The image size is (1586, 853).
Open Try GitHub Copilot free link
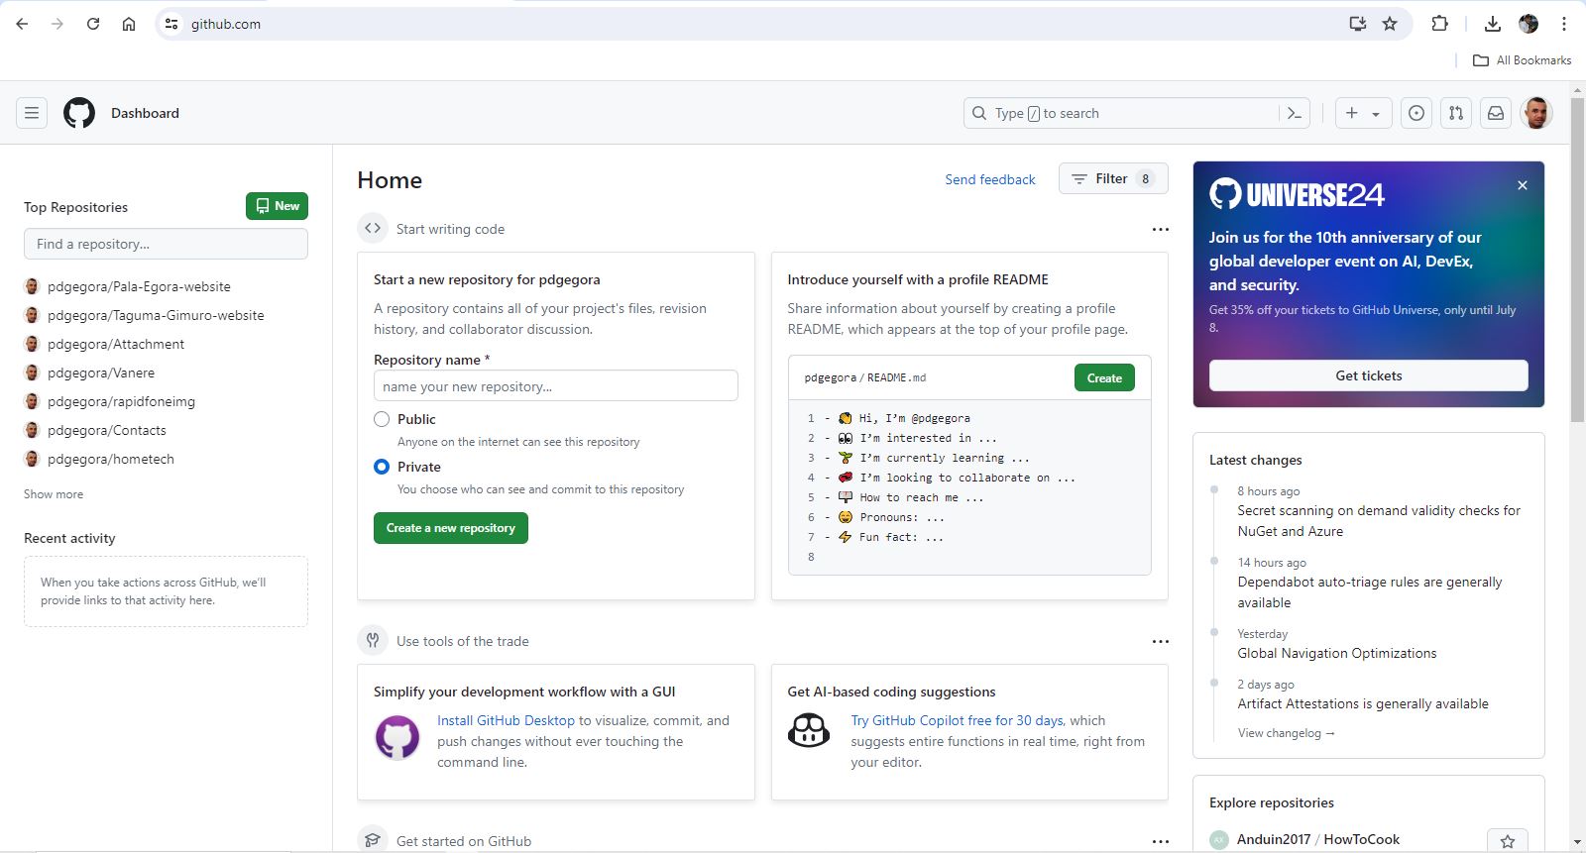pyautogui.click(x=957, y=720)
